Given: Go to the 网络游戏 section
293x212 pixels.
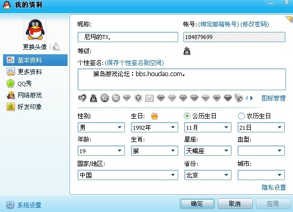Looking at the screenshot, I should point(29,95).
